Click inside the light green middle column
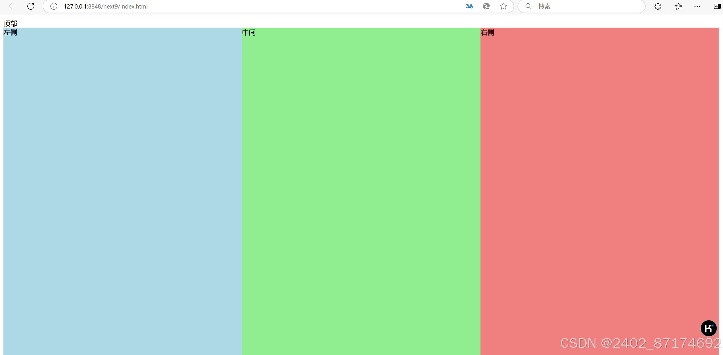Screen dimensions: 723x355 click(x=361, y=191)
